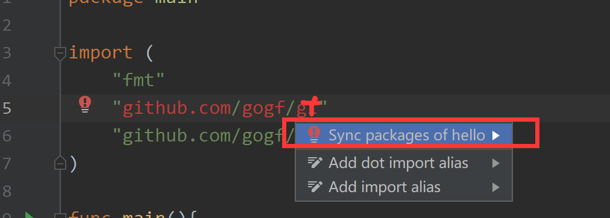Click line number 5 in the gutter
This screenshot has height=218, width=610.
[7, 108]
